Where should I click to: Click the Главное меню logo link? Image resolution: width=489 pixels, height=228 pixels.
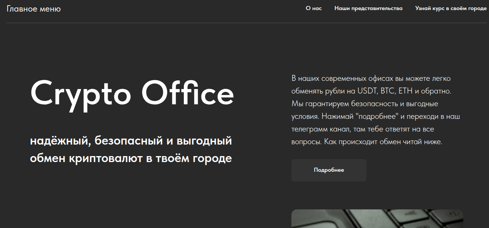(x=34, y=9)
